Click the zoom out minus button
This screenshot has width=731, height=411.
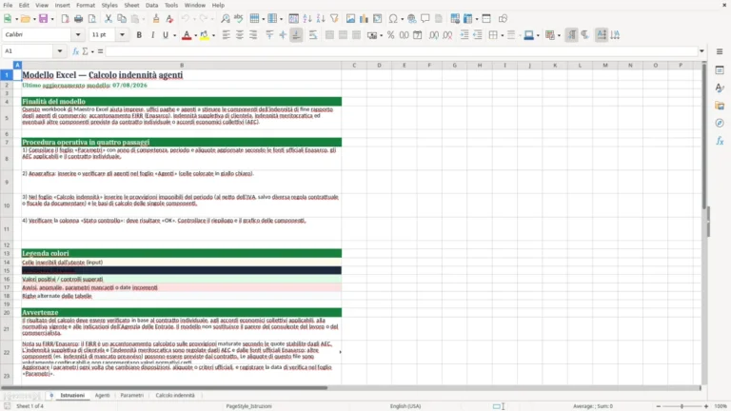[x=659, y=406]
